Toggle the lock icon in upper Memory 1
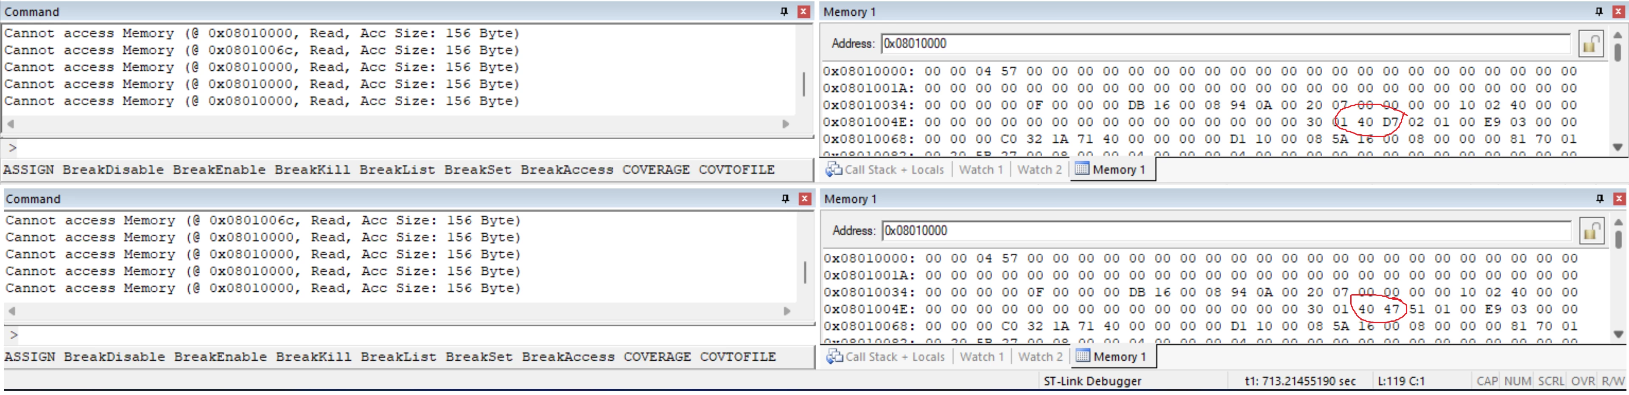 click(x=1591, y=44)
